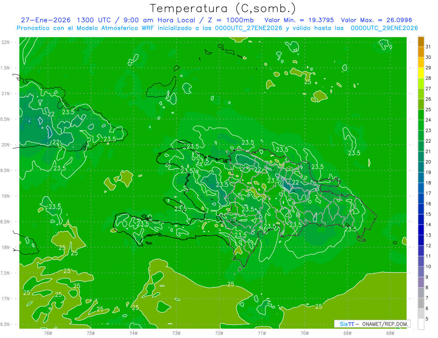Click the '7.5N' latitude axis label
This screenshot has width=438, height=338.
pyautogui.click(x=5, y=273)
